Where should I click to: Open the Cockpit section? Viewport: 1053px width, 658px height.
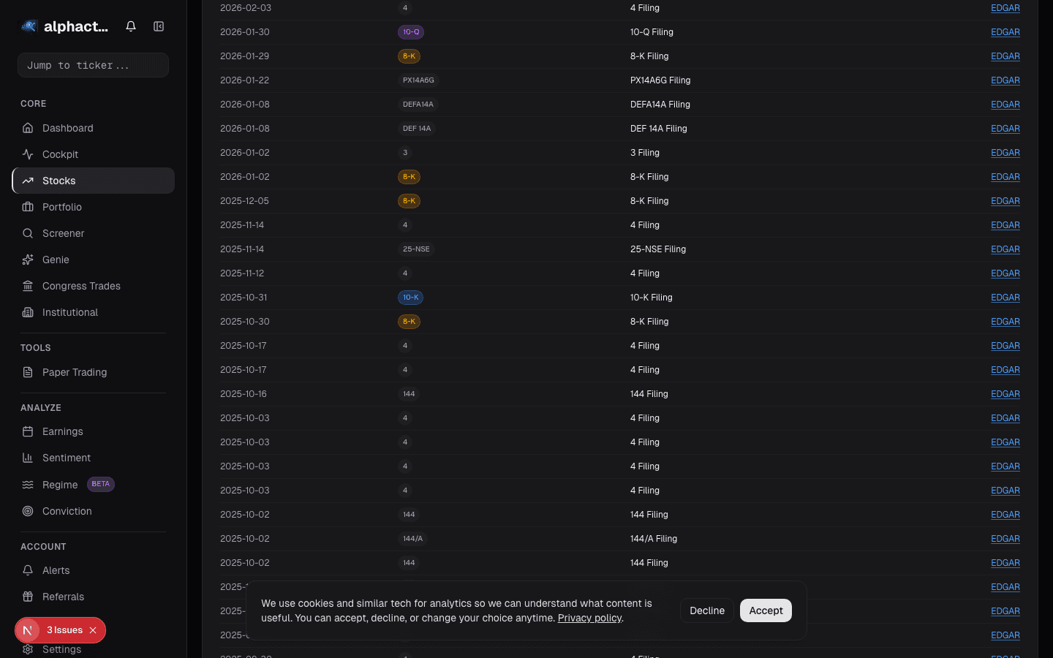click(60, 154)
